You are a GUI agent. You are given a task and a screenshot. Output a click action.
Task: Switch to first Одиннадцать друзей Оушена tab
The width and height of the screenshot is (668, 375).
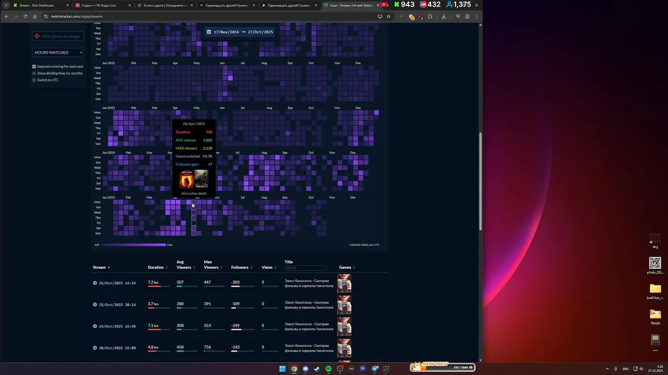226,5
